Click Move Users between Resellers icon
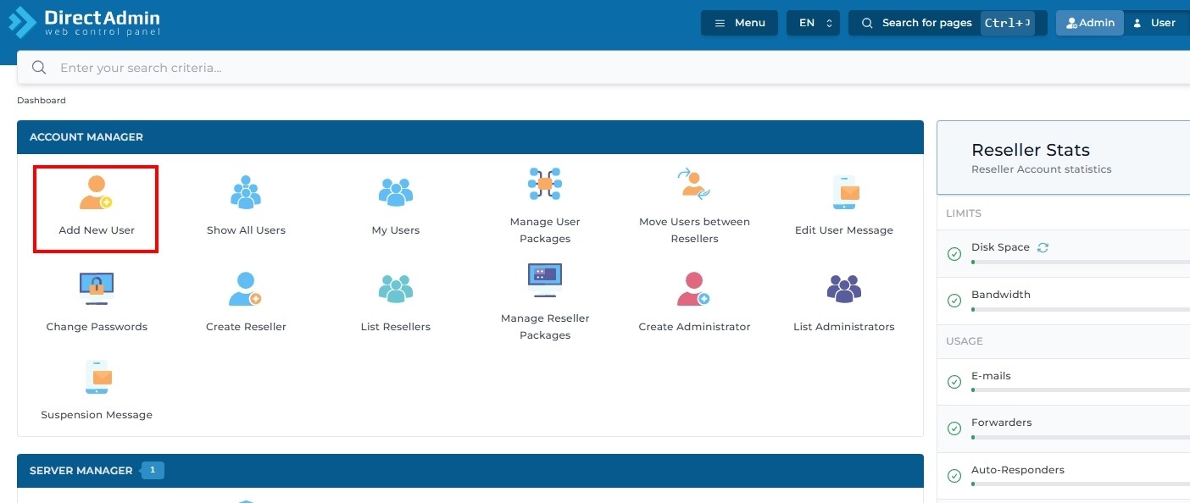 tap(693, 185)
